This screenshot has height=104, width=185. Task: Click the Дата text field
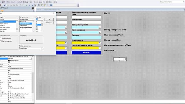[x=86, y=17]
